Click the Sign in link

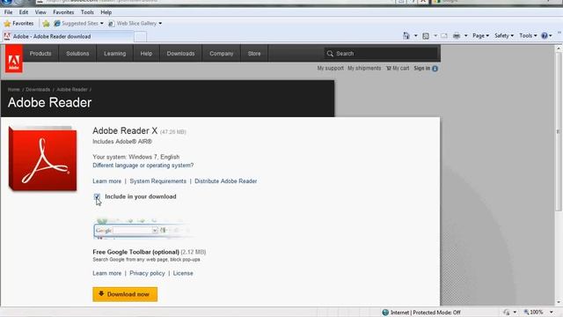tap(422, 68)
